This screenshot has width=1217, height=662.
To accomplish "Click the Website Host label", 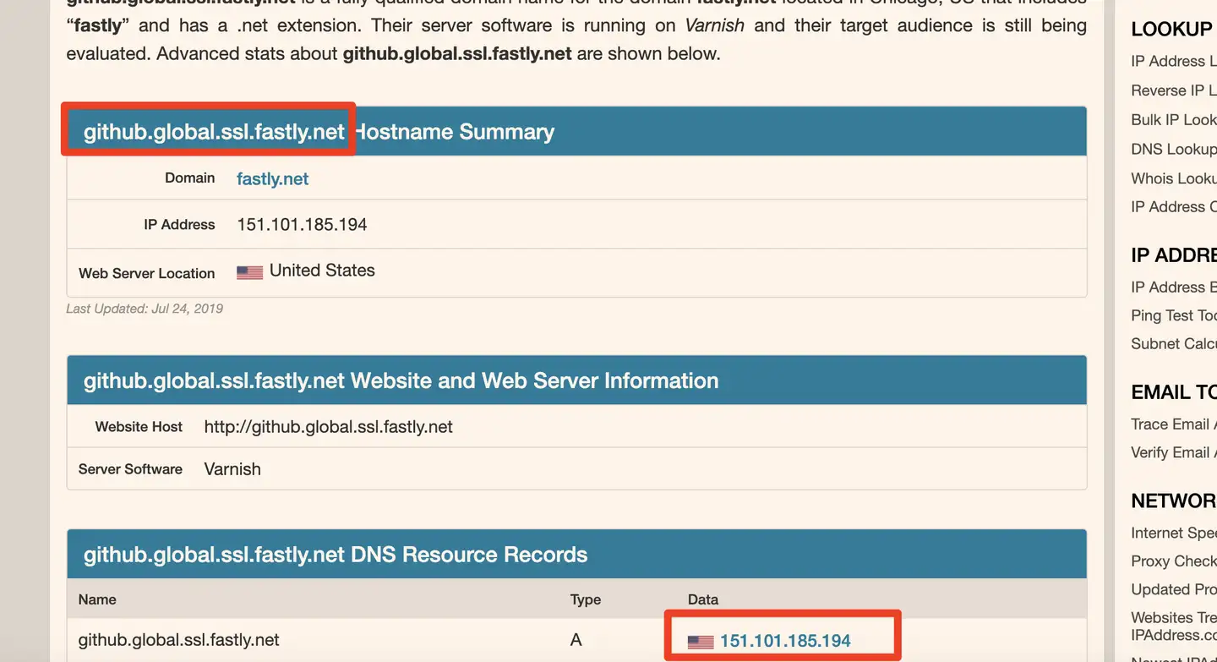I will tap(139, 427).
